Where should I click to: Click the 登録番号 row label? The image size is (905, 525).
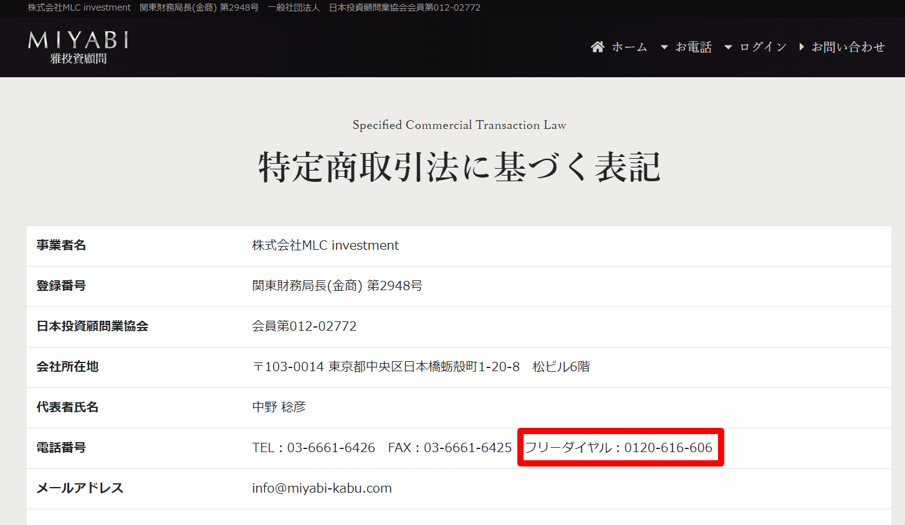[x=61, y=286]
